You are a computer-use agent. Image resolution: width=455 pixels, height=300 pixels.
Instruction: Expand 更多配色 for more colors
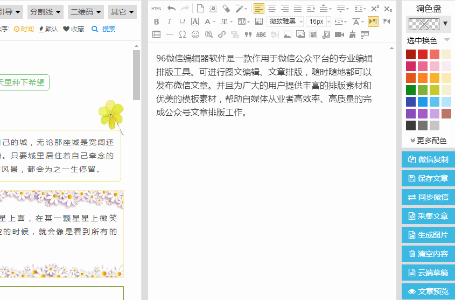click(428, 141)
